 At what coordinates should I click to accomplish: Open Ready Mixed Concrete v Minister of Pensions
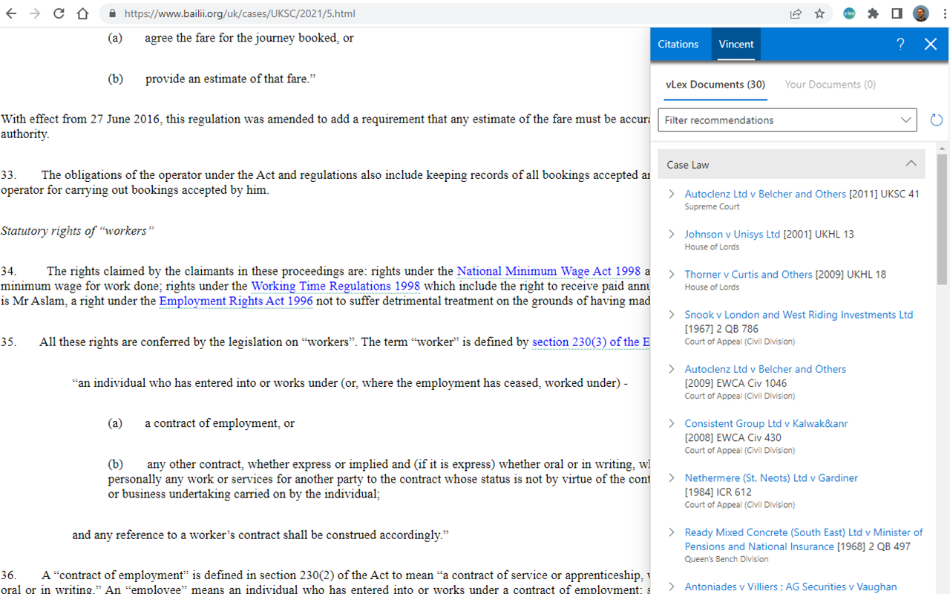[804, 539]
